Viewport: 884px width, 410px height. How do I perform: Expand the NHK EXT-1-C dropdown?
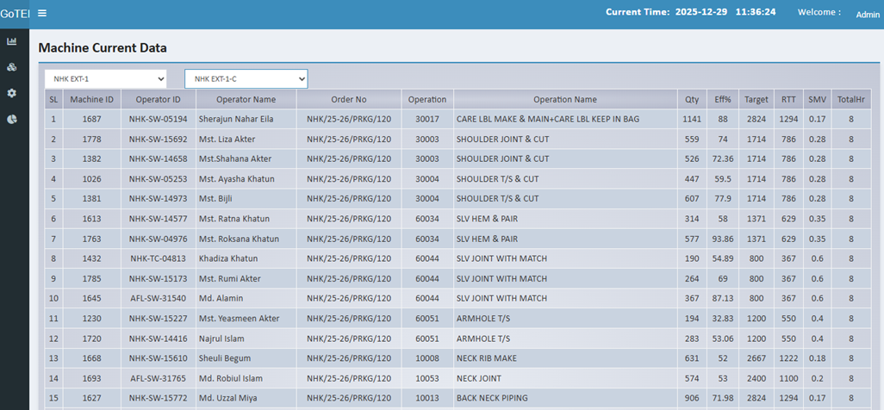click(x=246, y=79)
